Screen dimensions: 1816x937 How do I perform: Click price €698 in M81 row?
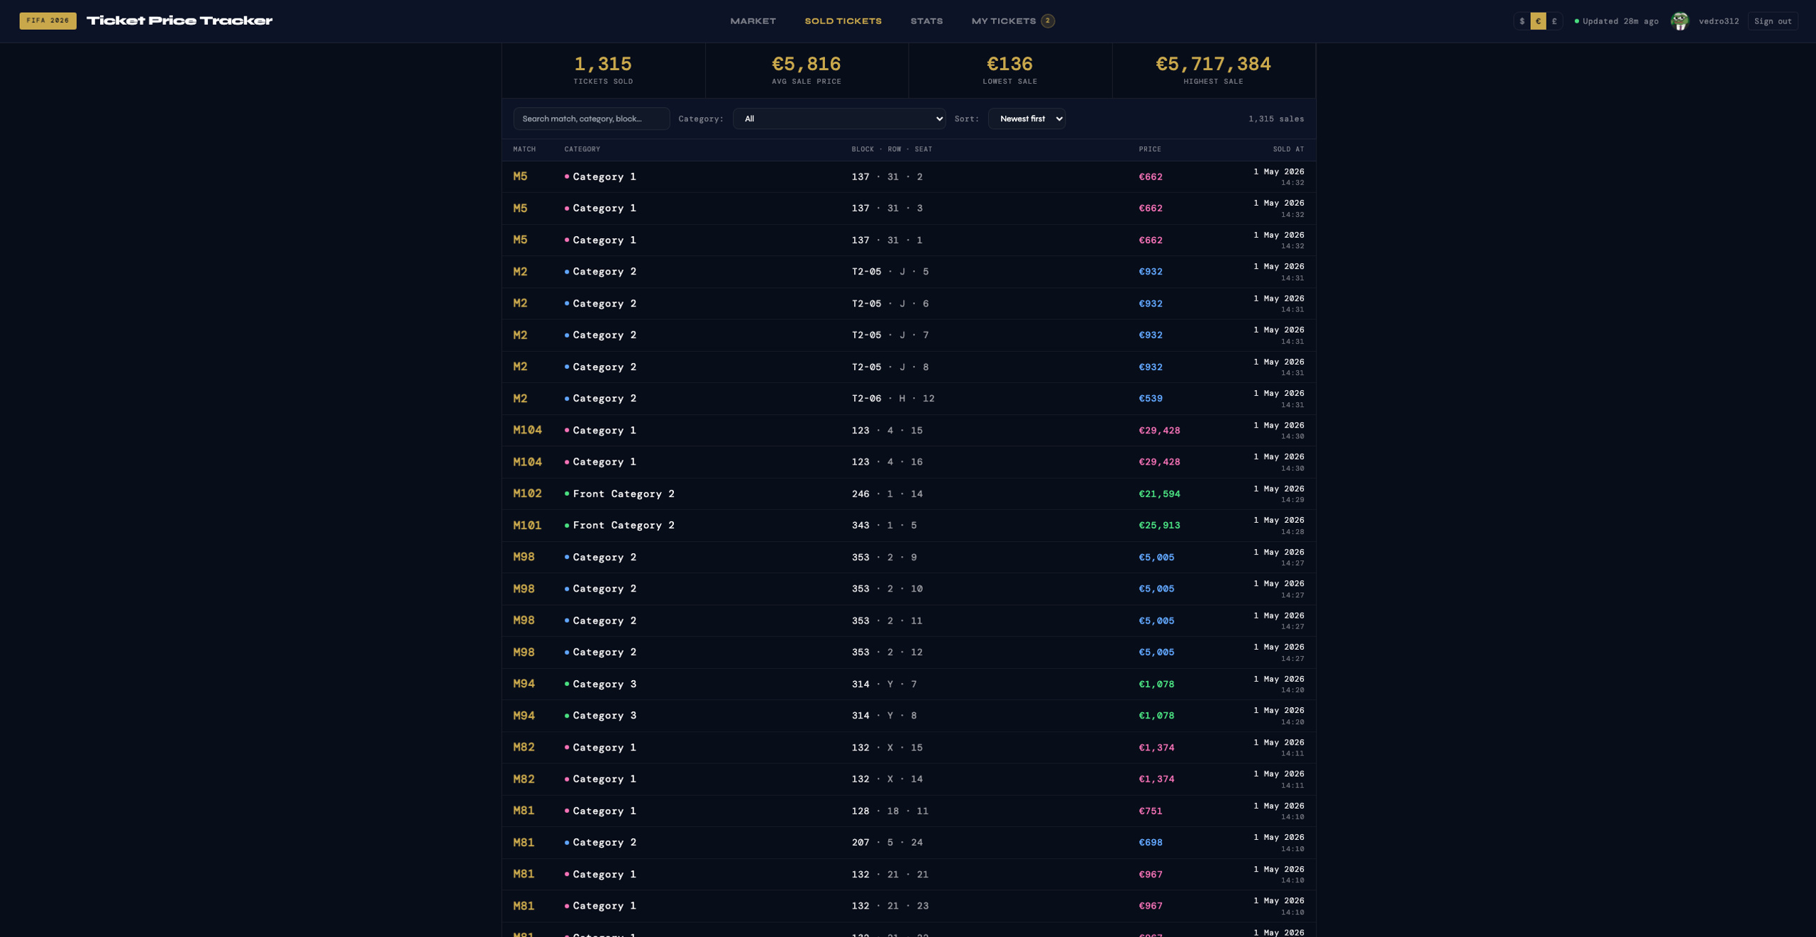[1150, 843]
